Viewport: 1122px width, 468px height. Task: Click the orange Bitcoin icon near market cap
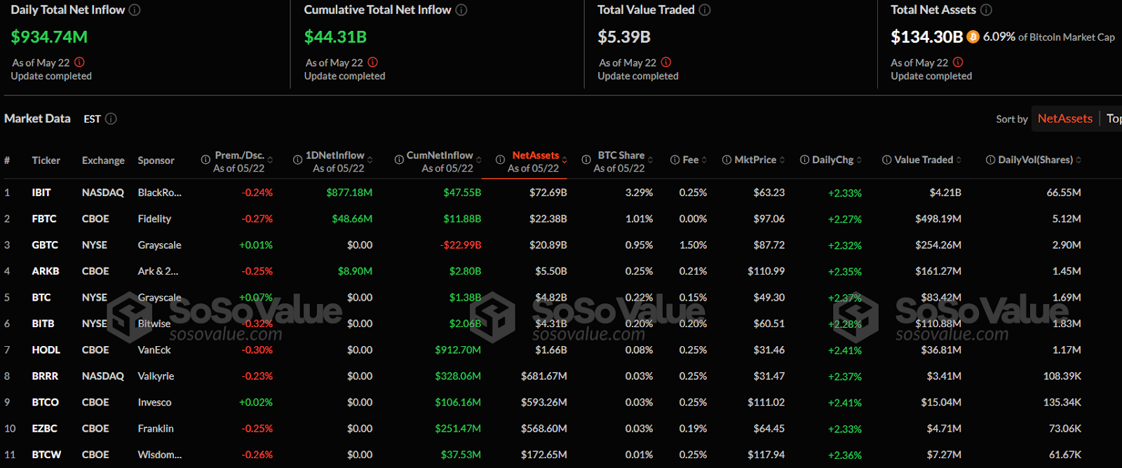[x=973, y=36]
